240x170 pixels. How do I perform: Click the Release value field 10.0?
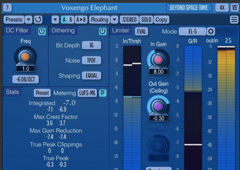click(x=158, y=158)
